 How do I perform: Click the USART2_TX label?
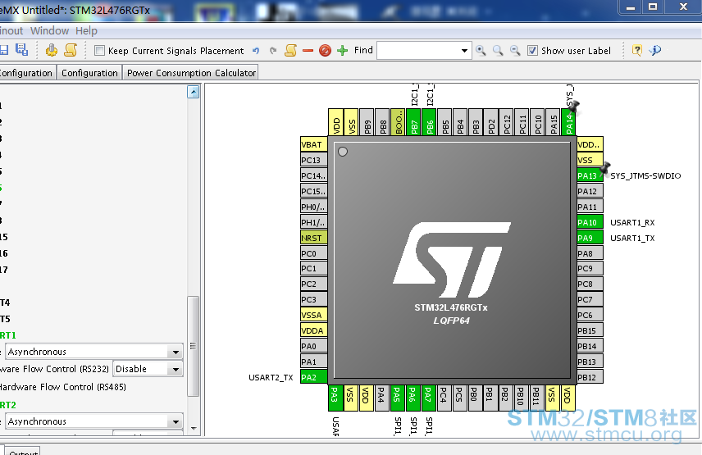click(271, 378)
